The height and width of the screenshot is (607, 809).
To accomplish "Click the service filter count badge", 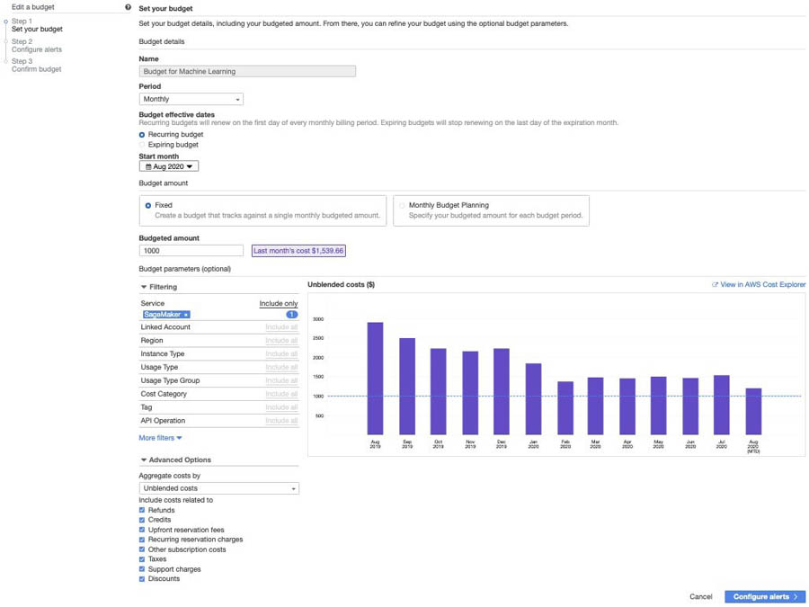I will pyautogui.click(x=291, y=315).
